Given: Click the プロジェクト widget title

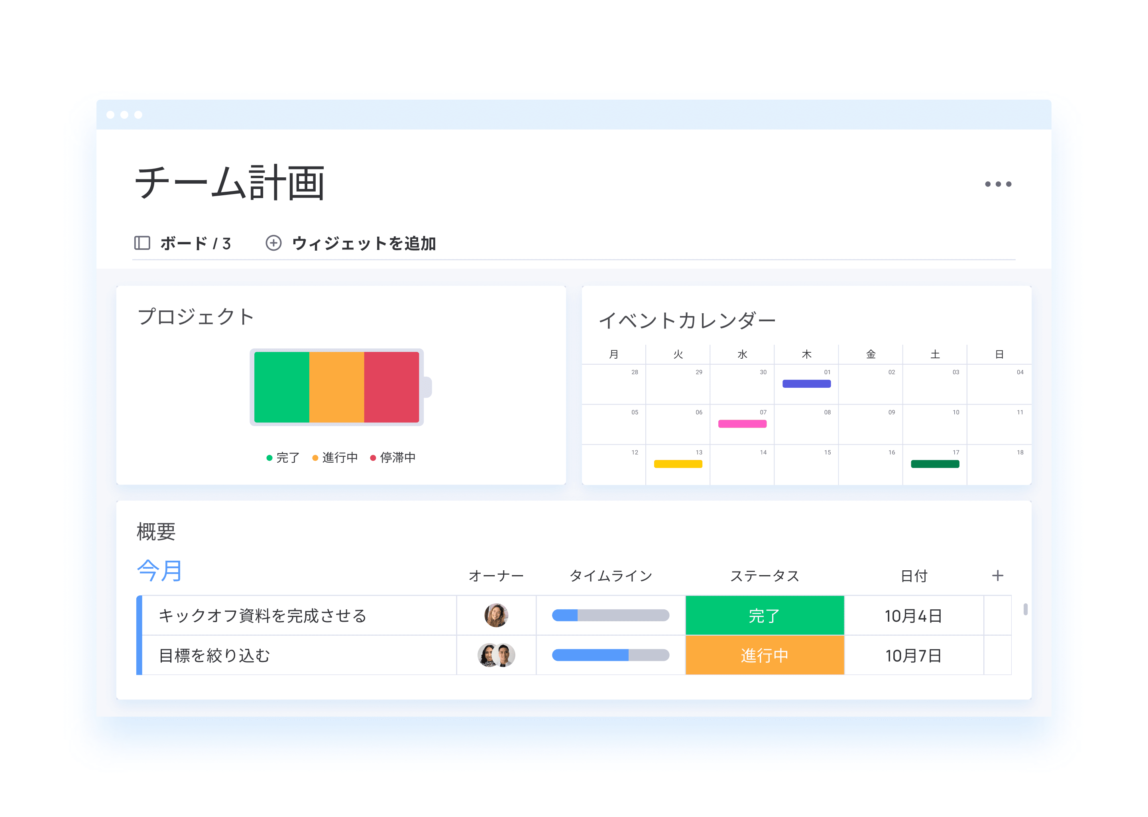Looking at the screenshot, I should tap(196, 316).
